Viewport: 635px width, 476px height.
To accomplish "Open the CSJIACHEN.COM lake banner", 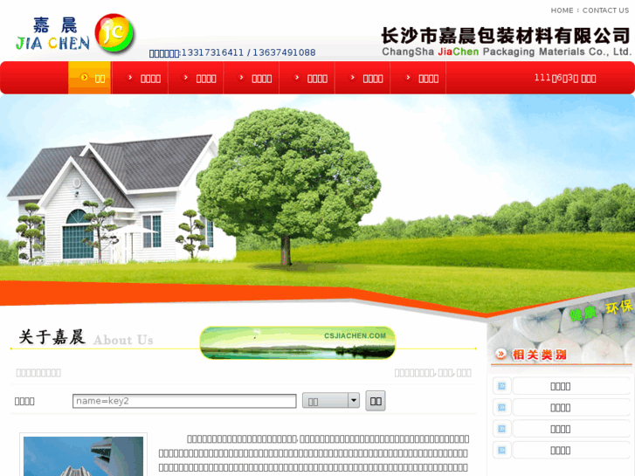I will 298,342.
